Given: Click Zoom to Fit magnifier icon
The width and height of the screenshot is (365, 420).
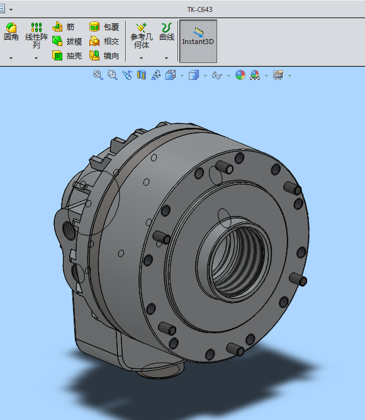Looking at the screenshot, I should point(98,75).
